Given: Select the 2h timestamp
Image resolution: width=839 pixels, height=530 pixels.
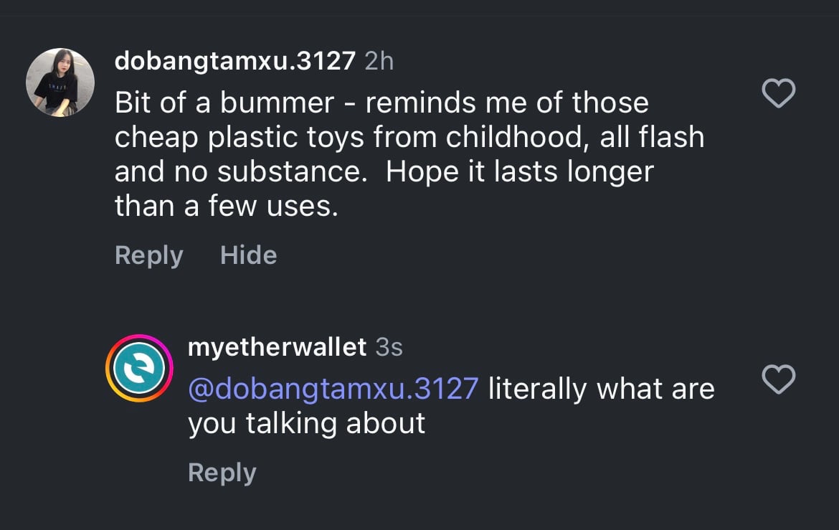Looking at the screenshot, I should 379,61.
